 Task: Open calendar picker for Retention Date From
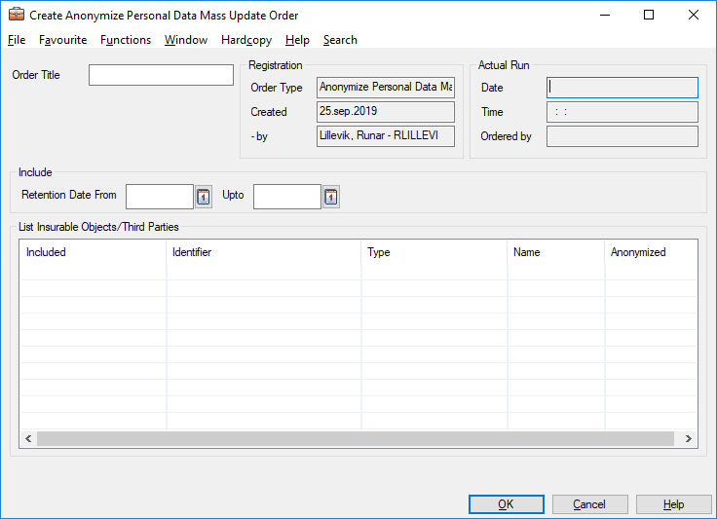tap(204, 197)
